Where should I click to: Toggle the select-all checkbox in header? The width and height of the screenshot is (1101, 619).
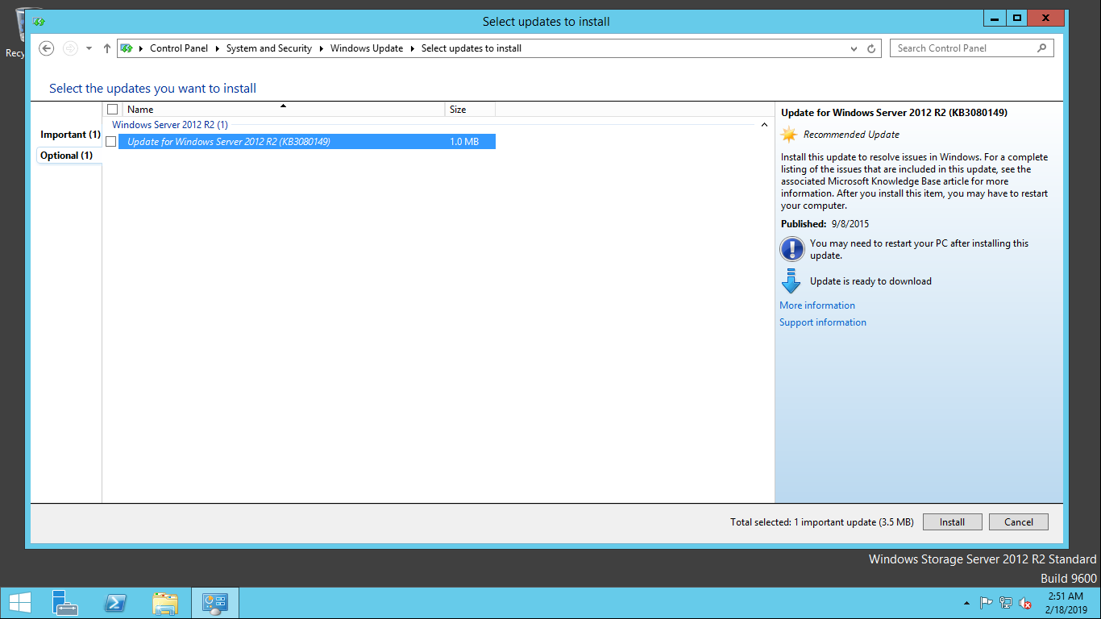click(113, 110)
